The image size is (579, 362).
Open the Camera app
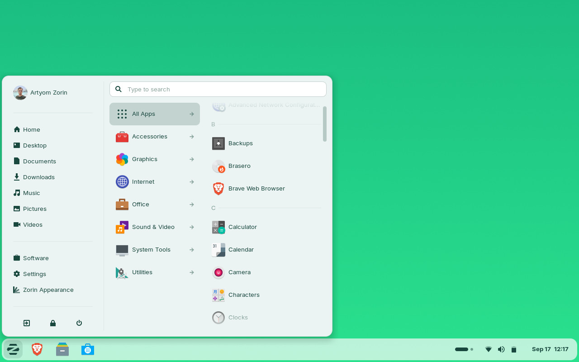coord(239,272)
